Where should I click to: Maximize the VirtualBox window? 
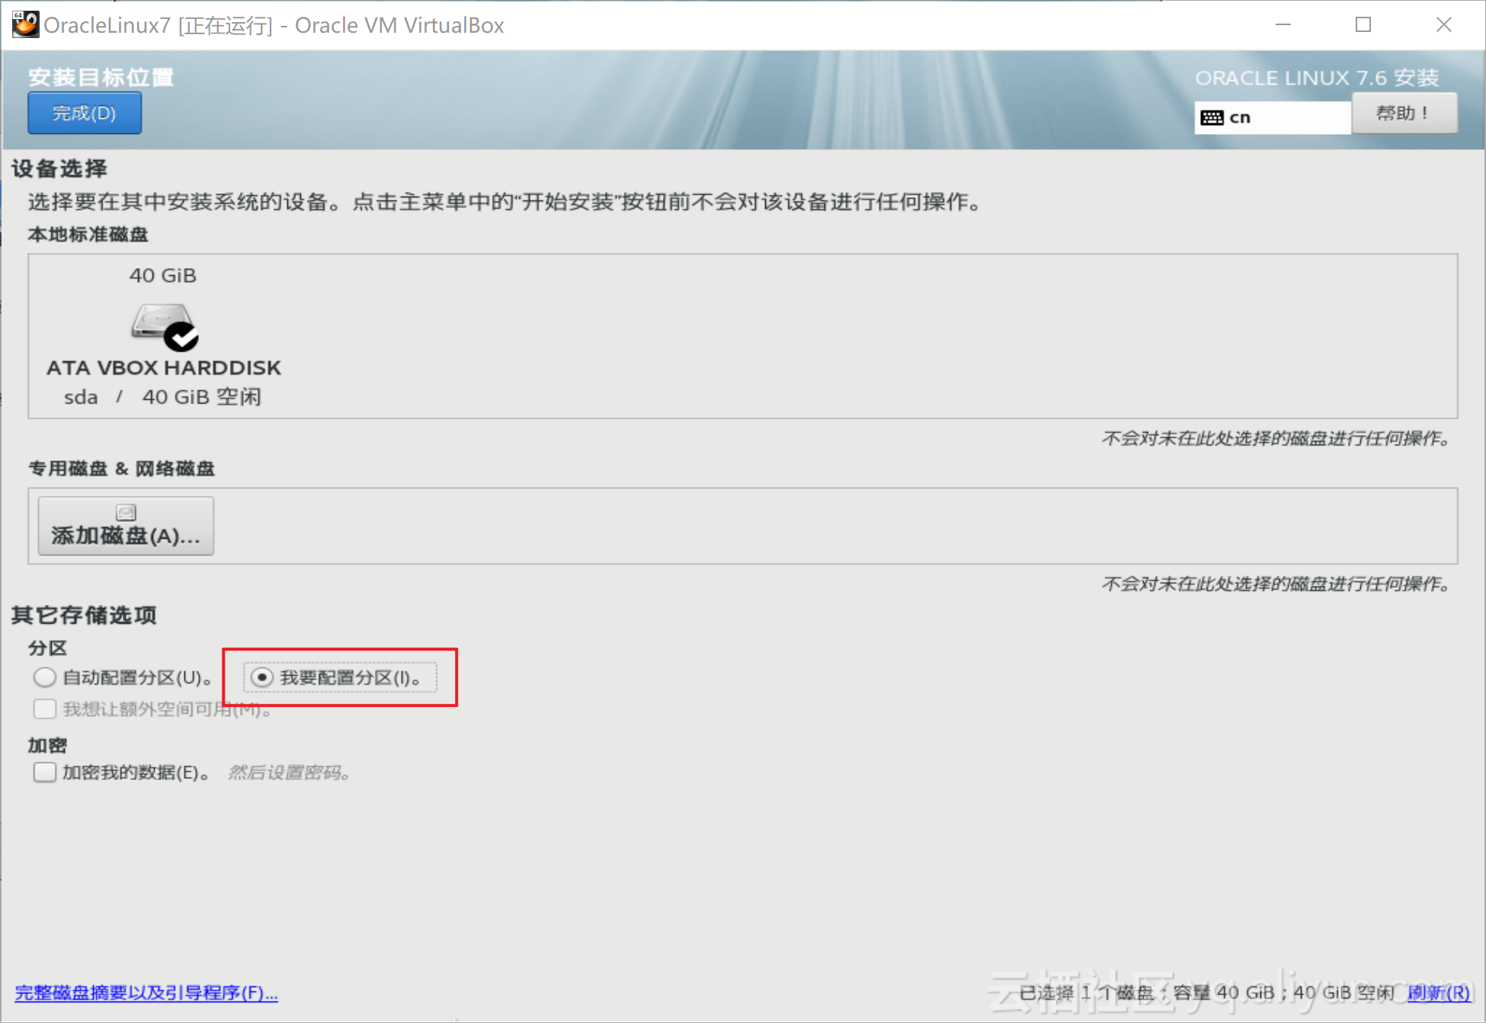[1363, 25]
